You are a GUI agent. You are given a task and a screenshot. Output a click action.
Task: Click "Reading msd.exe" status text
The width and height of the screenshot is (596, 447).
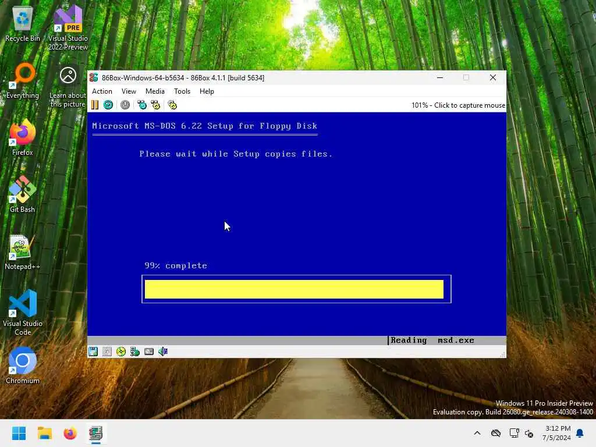pos(432,340)
